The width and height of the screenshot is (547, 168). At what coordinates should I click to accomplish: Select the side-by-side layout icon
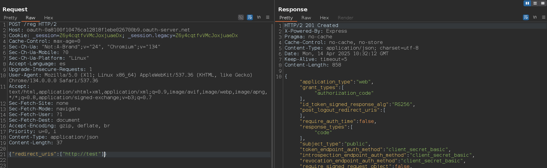pos(527,3)
